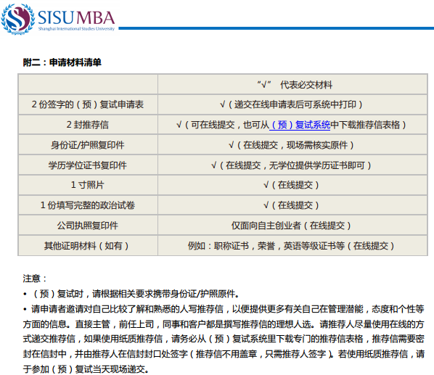Click the 其他证明材料(如有) cell
The image size is (434, 375).
click(x=88, y=246)
